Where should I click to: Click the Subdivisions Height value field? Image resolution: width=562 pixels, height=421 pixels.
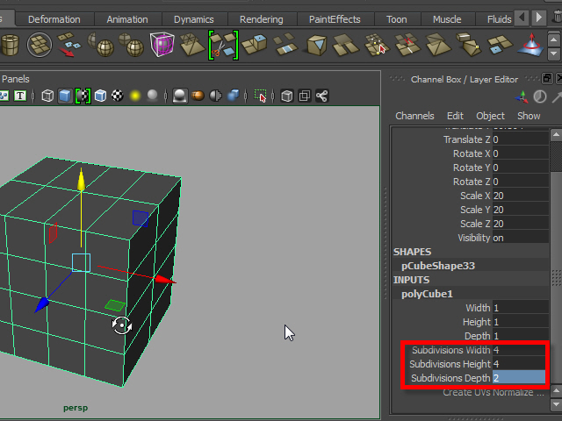[519, 364]
